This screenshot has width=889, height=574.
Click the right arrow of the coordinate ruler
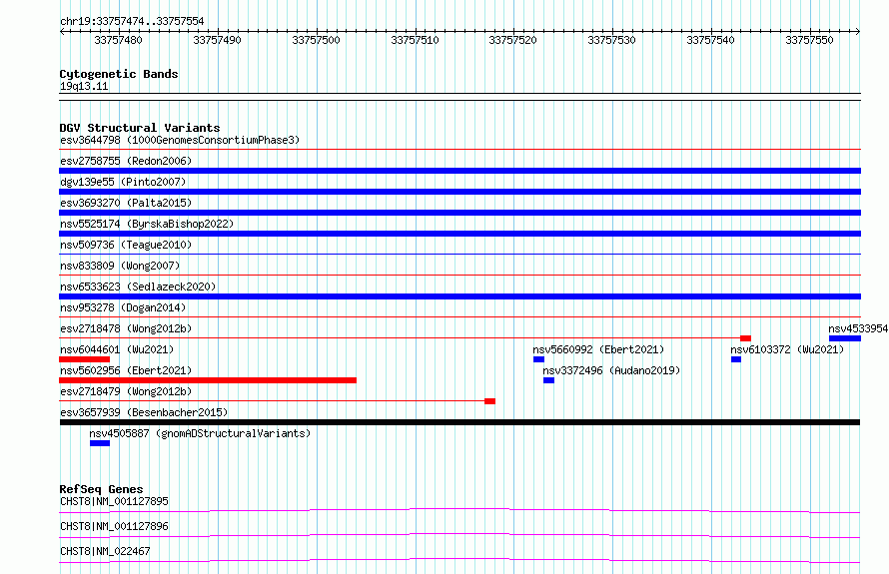pos(858,31)
